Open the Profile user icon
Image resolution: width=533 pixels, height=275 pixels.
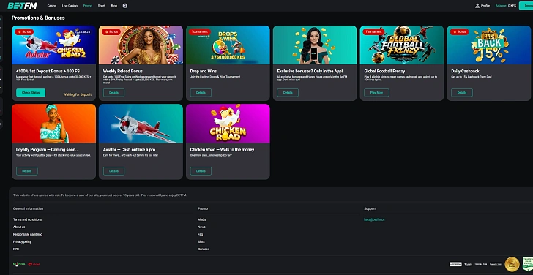pos(477,6)
